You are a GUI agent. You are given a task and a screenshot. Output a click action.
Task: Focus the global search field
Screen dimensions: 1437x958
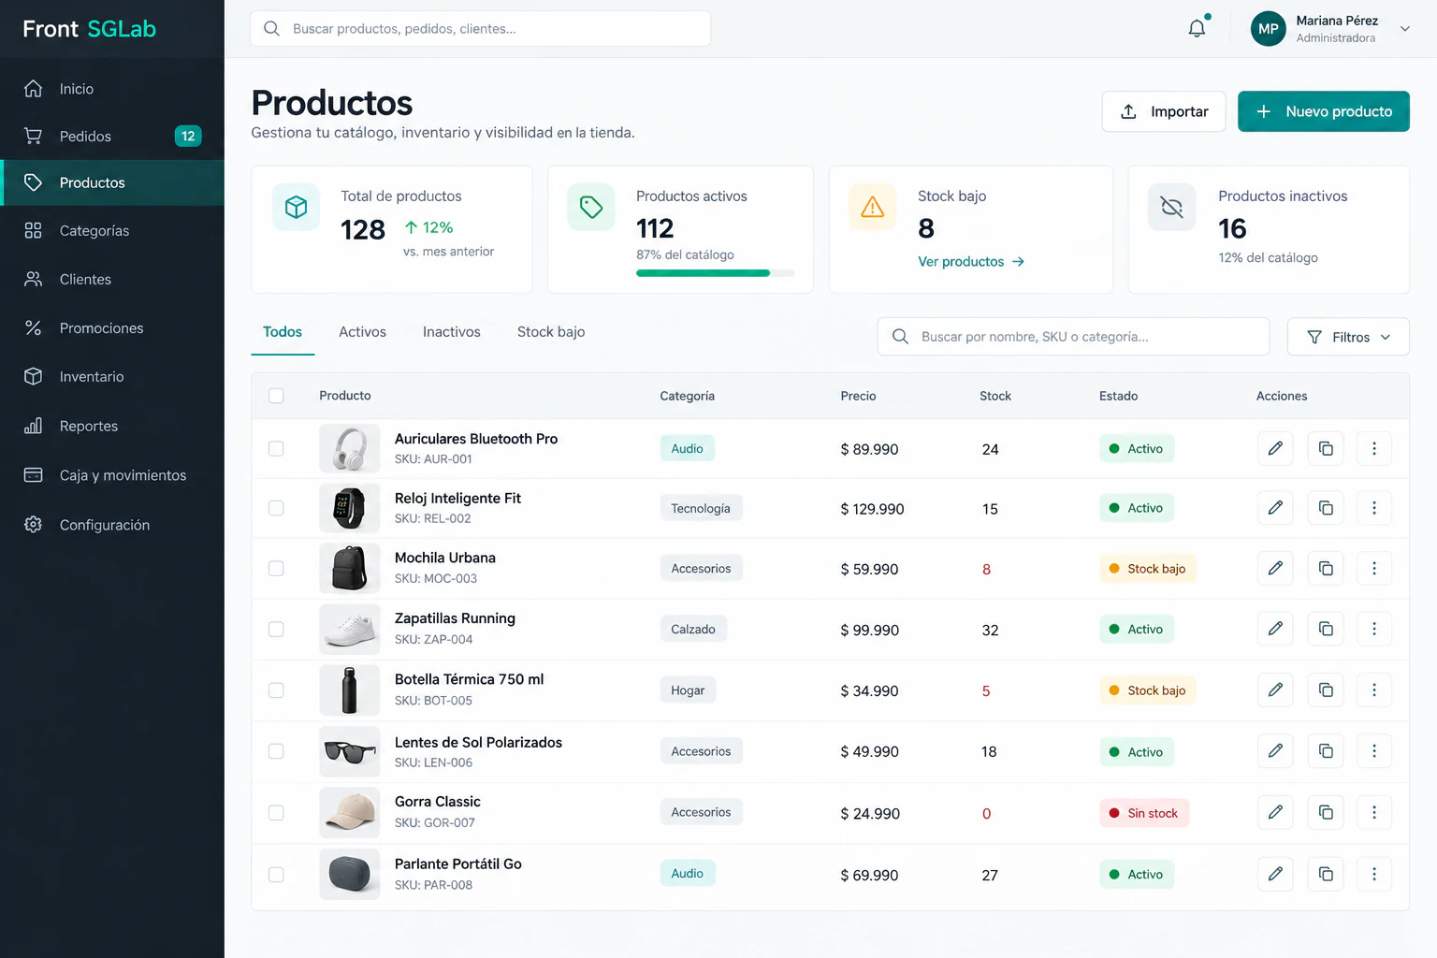[x=480, y=29]
